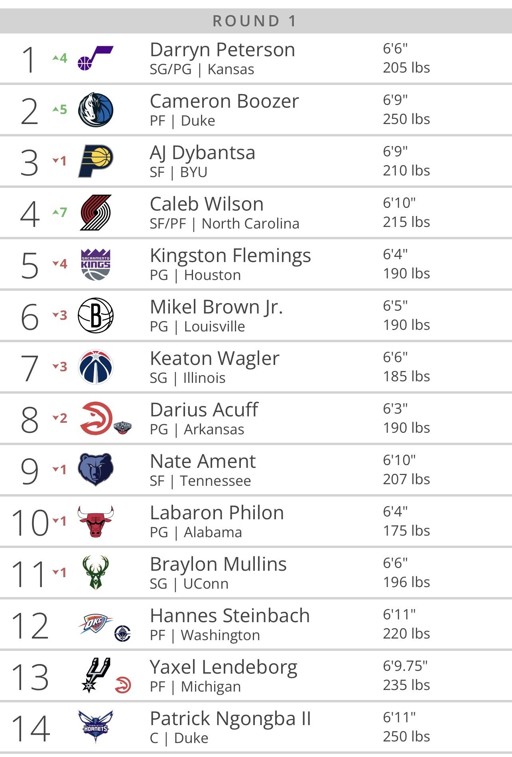Click the San Antonio Spurs logo
Screen dimensions: 512x757
coord(96,675)
